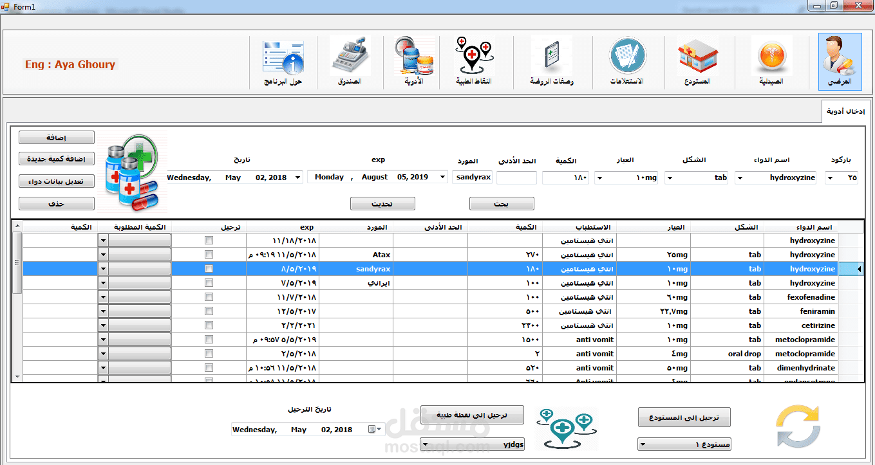875x465 pixels.
Task: Click the grid's vertical scrollbar down arrow
Action: 17,377
